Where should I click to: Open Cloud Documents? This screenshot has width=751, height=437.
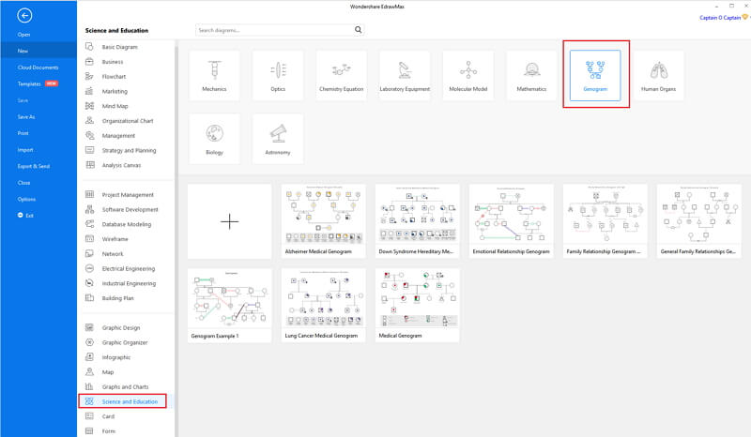38,68
